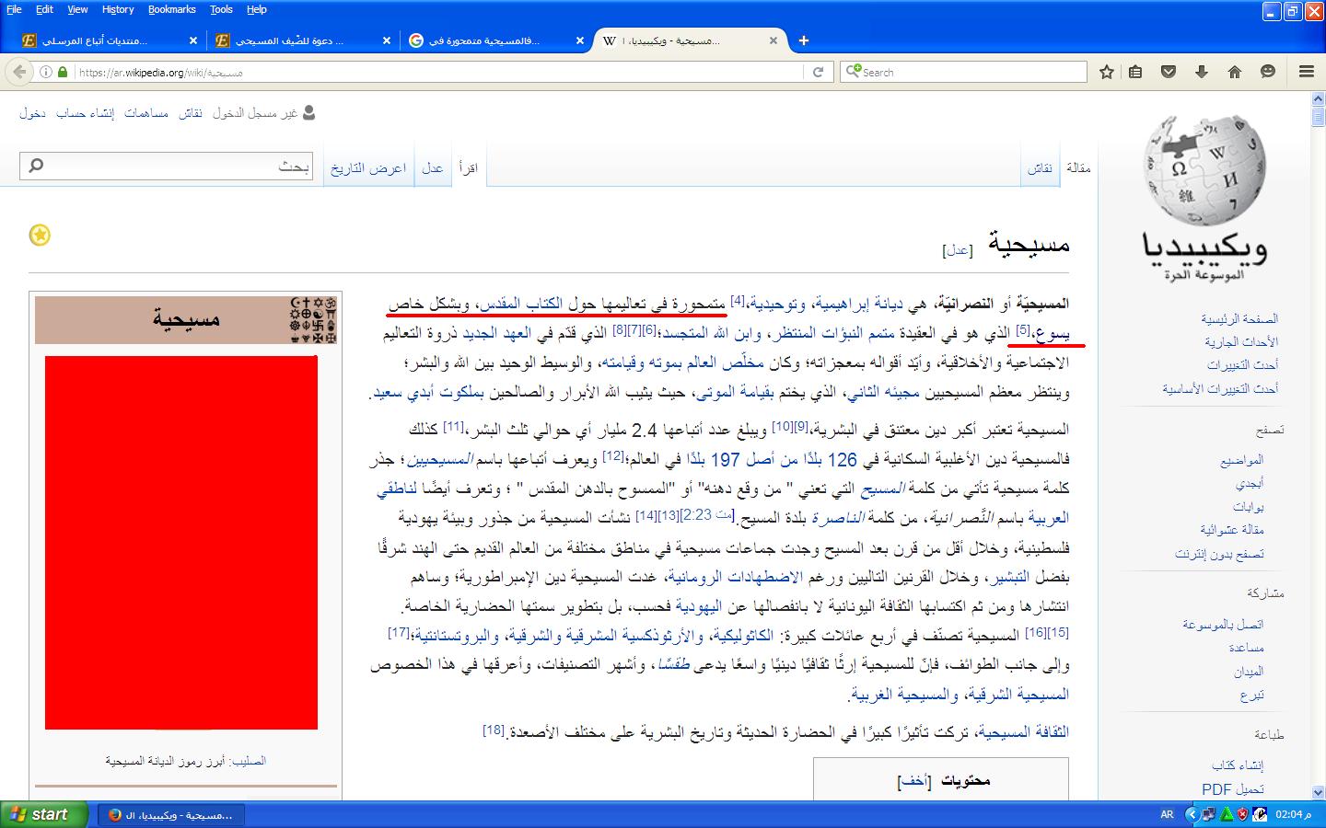1326x828 pixels.
Task: Reload the page with refresh icon
Action: point(818,72)
